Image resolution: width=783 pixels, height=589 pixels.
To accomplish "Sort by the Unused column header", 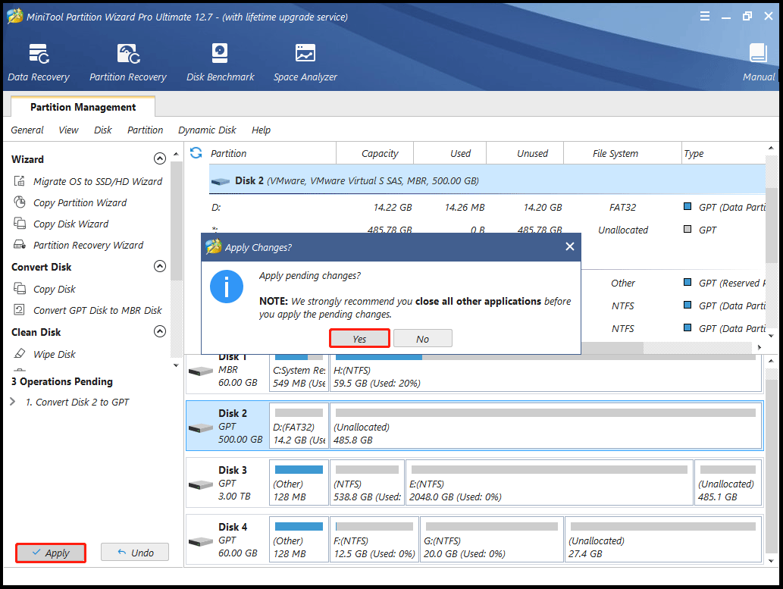I will tap(525, 153).
